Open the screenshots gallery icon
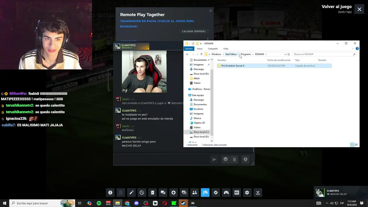368x207 pixels. 184,193
